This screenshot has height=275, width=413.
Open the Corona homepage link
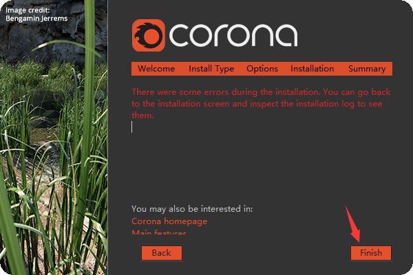tap(169, 221)
